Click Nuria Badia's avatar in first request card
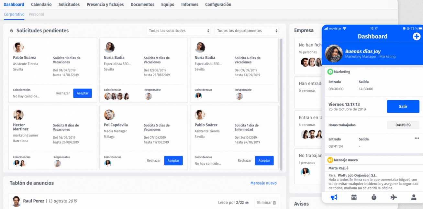The image size is (423, 209). pos(109,48)
